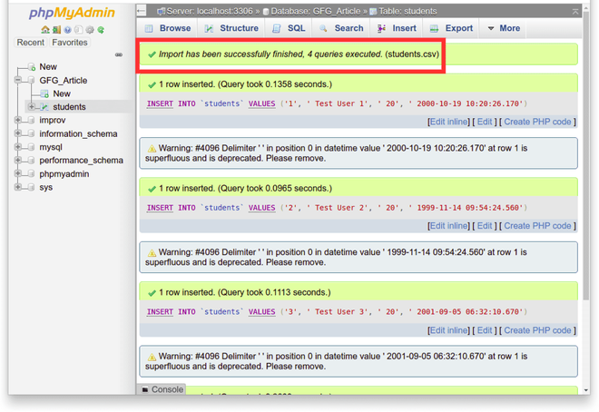Click Create PHP code for Test User 3 query
Viewport: 599px width, 412px height.
click(x=537, y=330)
